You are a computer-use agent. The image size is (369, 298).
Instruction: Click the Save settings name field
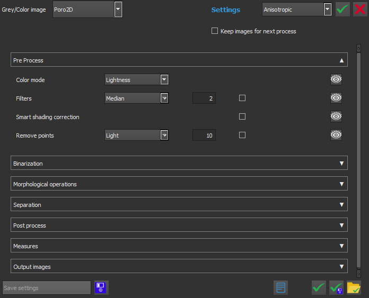[x=47, y=287]
